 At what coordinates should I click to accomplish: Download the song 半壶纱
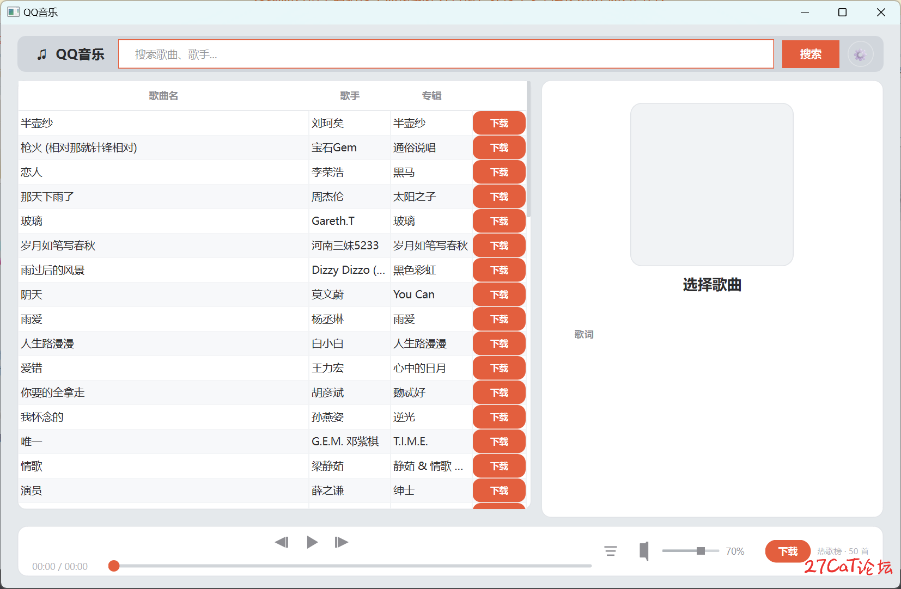(x=499, y=123)
